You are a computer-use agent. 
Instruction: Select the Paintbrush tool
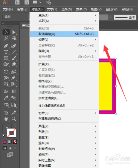click(14, 58)
